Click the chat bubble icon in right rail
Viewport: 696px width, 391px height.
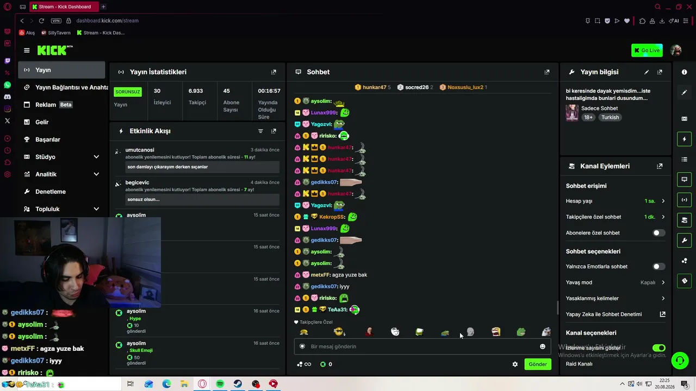point(684,179)
